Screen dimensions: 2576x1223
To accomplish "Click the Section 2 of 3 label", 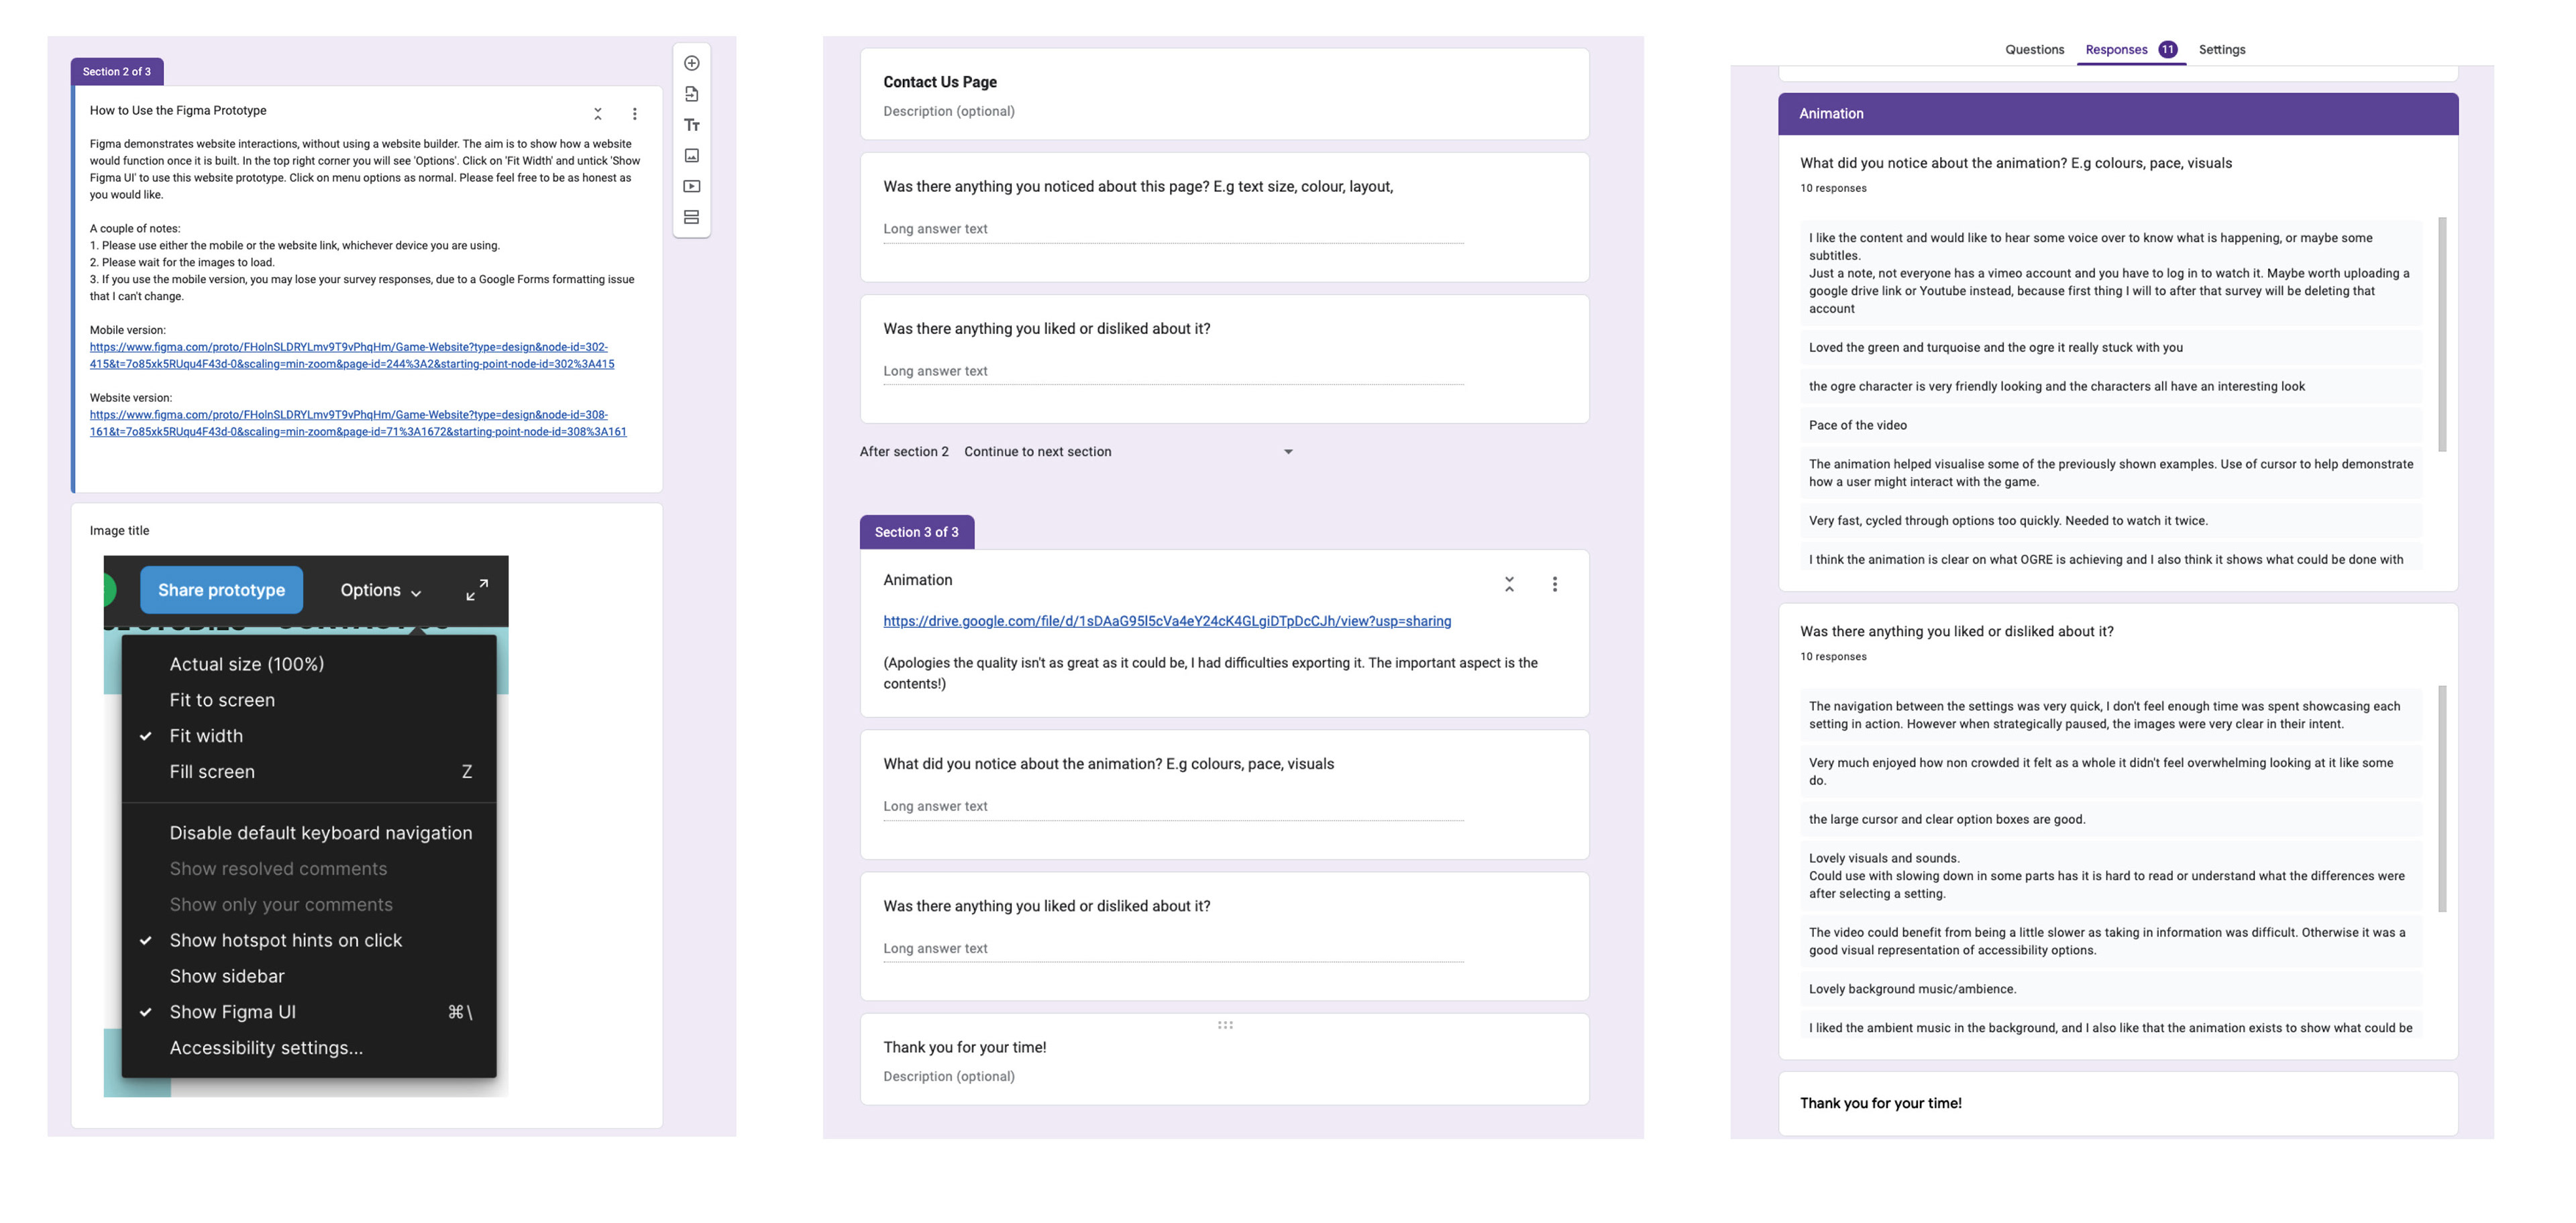I will tap(117, 72).
